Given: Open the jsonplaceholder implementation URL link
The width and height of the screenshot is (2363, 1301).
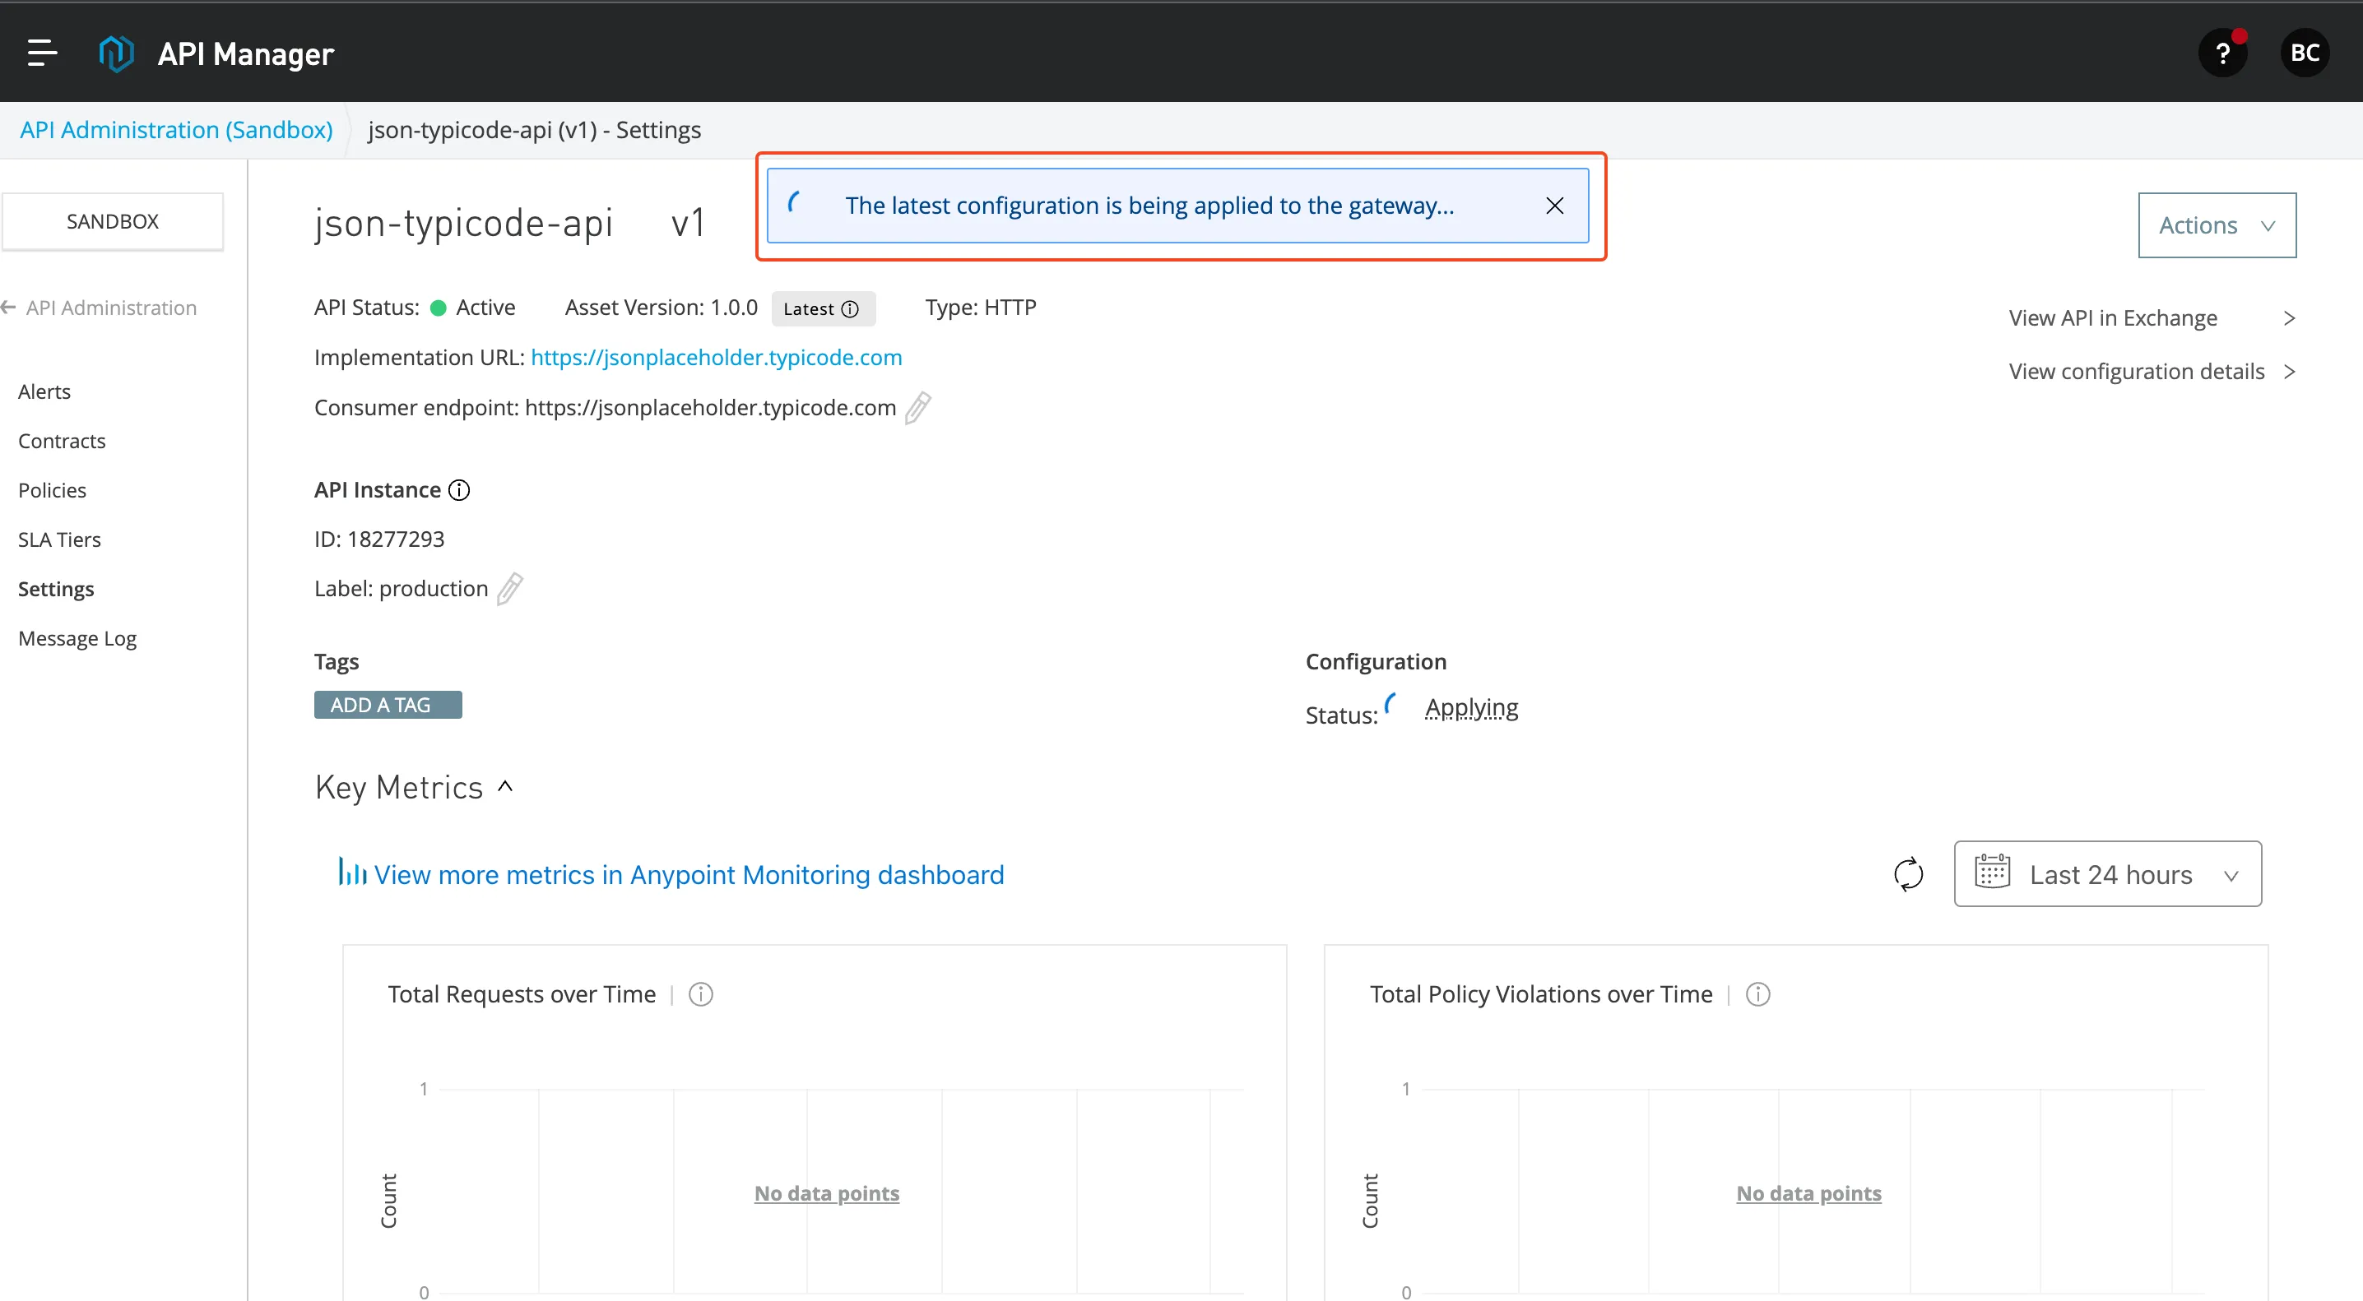Looking at the screenshot, I should (717, 358).
